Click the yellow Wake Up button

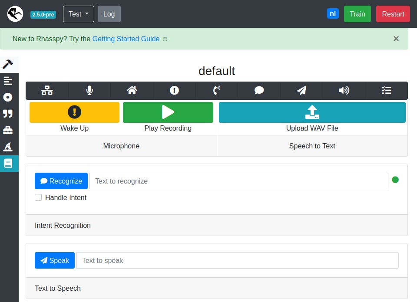(x=74, y=112)
